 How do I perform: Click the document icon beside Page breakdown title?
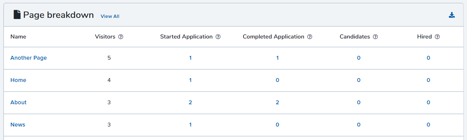point(17,15)
